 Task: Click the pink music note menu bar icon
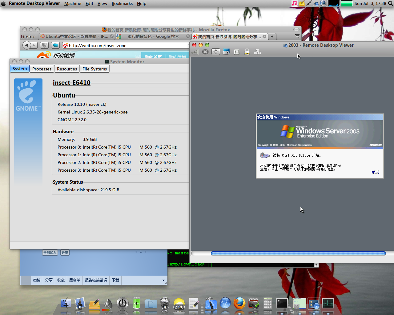[x=294, y=3]
